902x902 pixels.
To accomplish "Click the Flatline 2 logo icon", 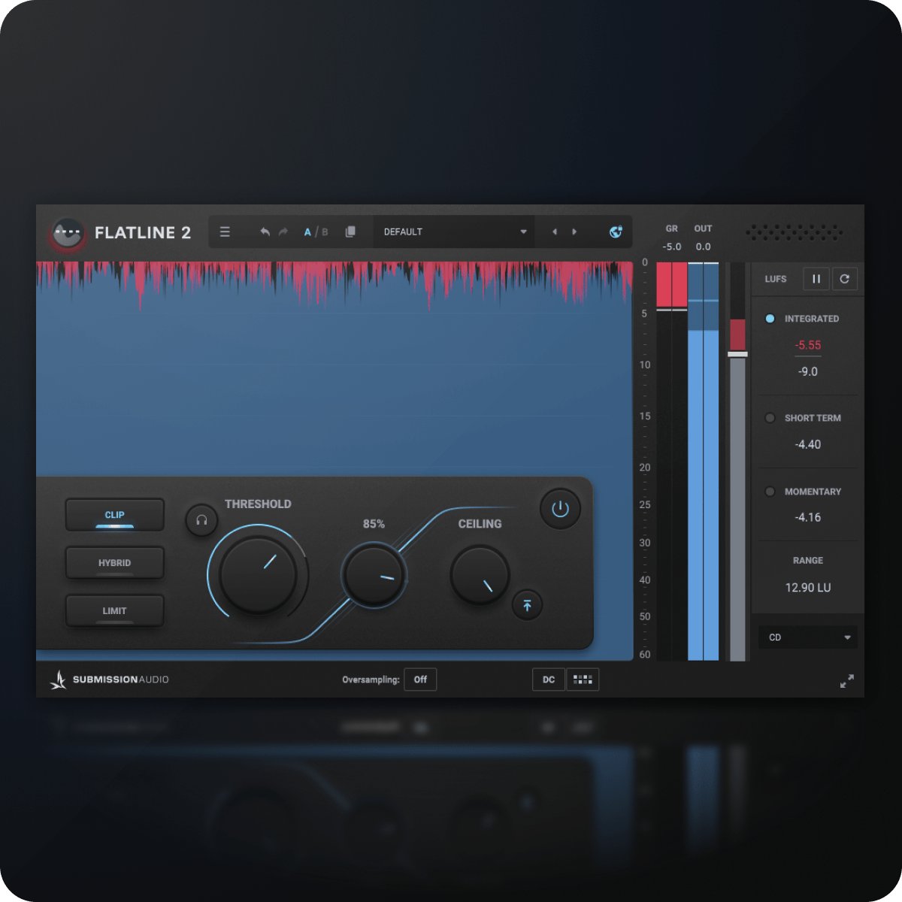I will pos(68,233).
